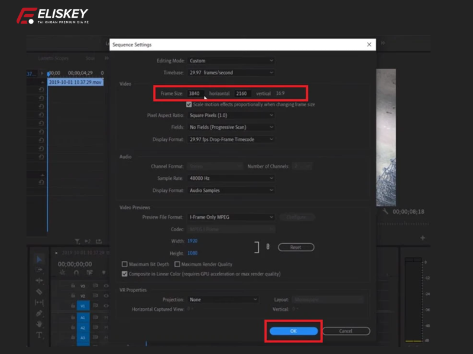Open the Editing Mode dropdown
This screenshot has height=354, width=473.
tap(231, 60)
